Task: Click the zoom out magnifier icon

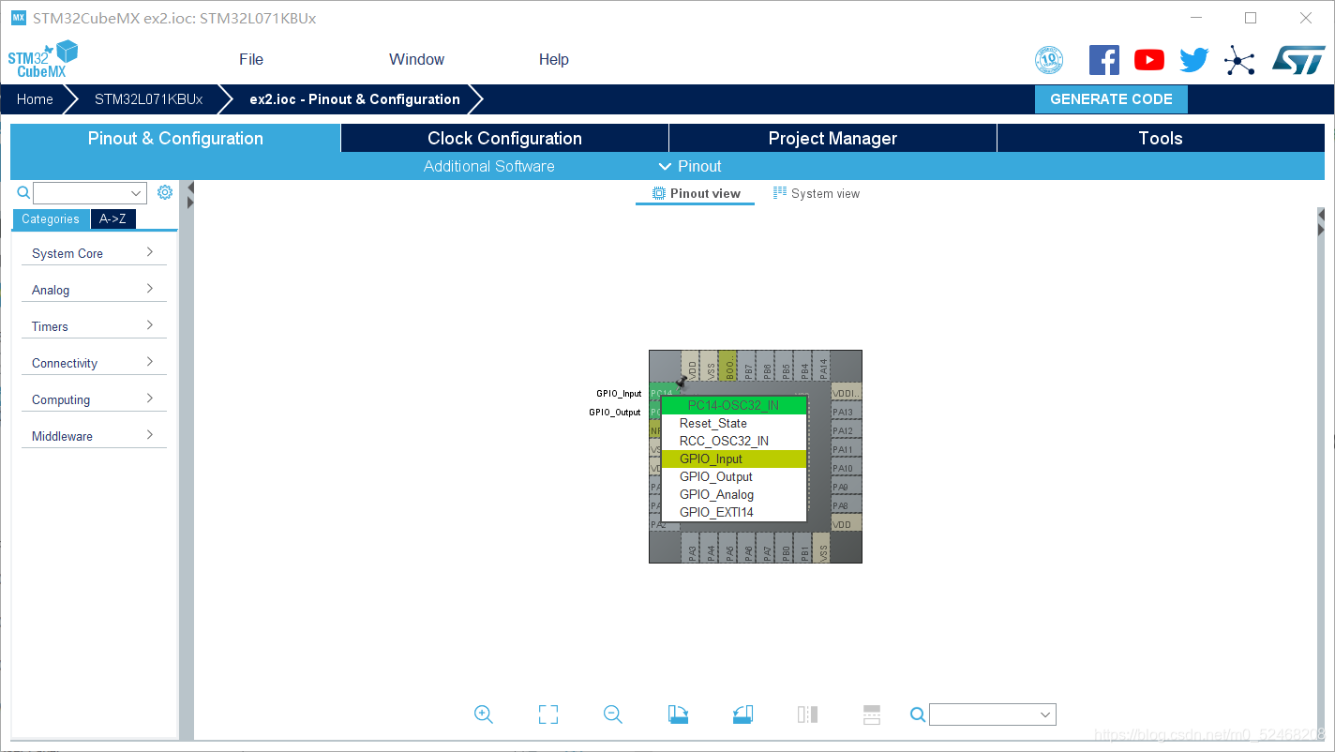Action: click(x=613, y=714)
